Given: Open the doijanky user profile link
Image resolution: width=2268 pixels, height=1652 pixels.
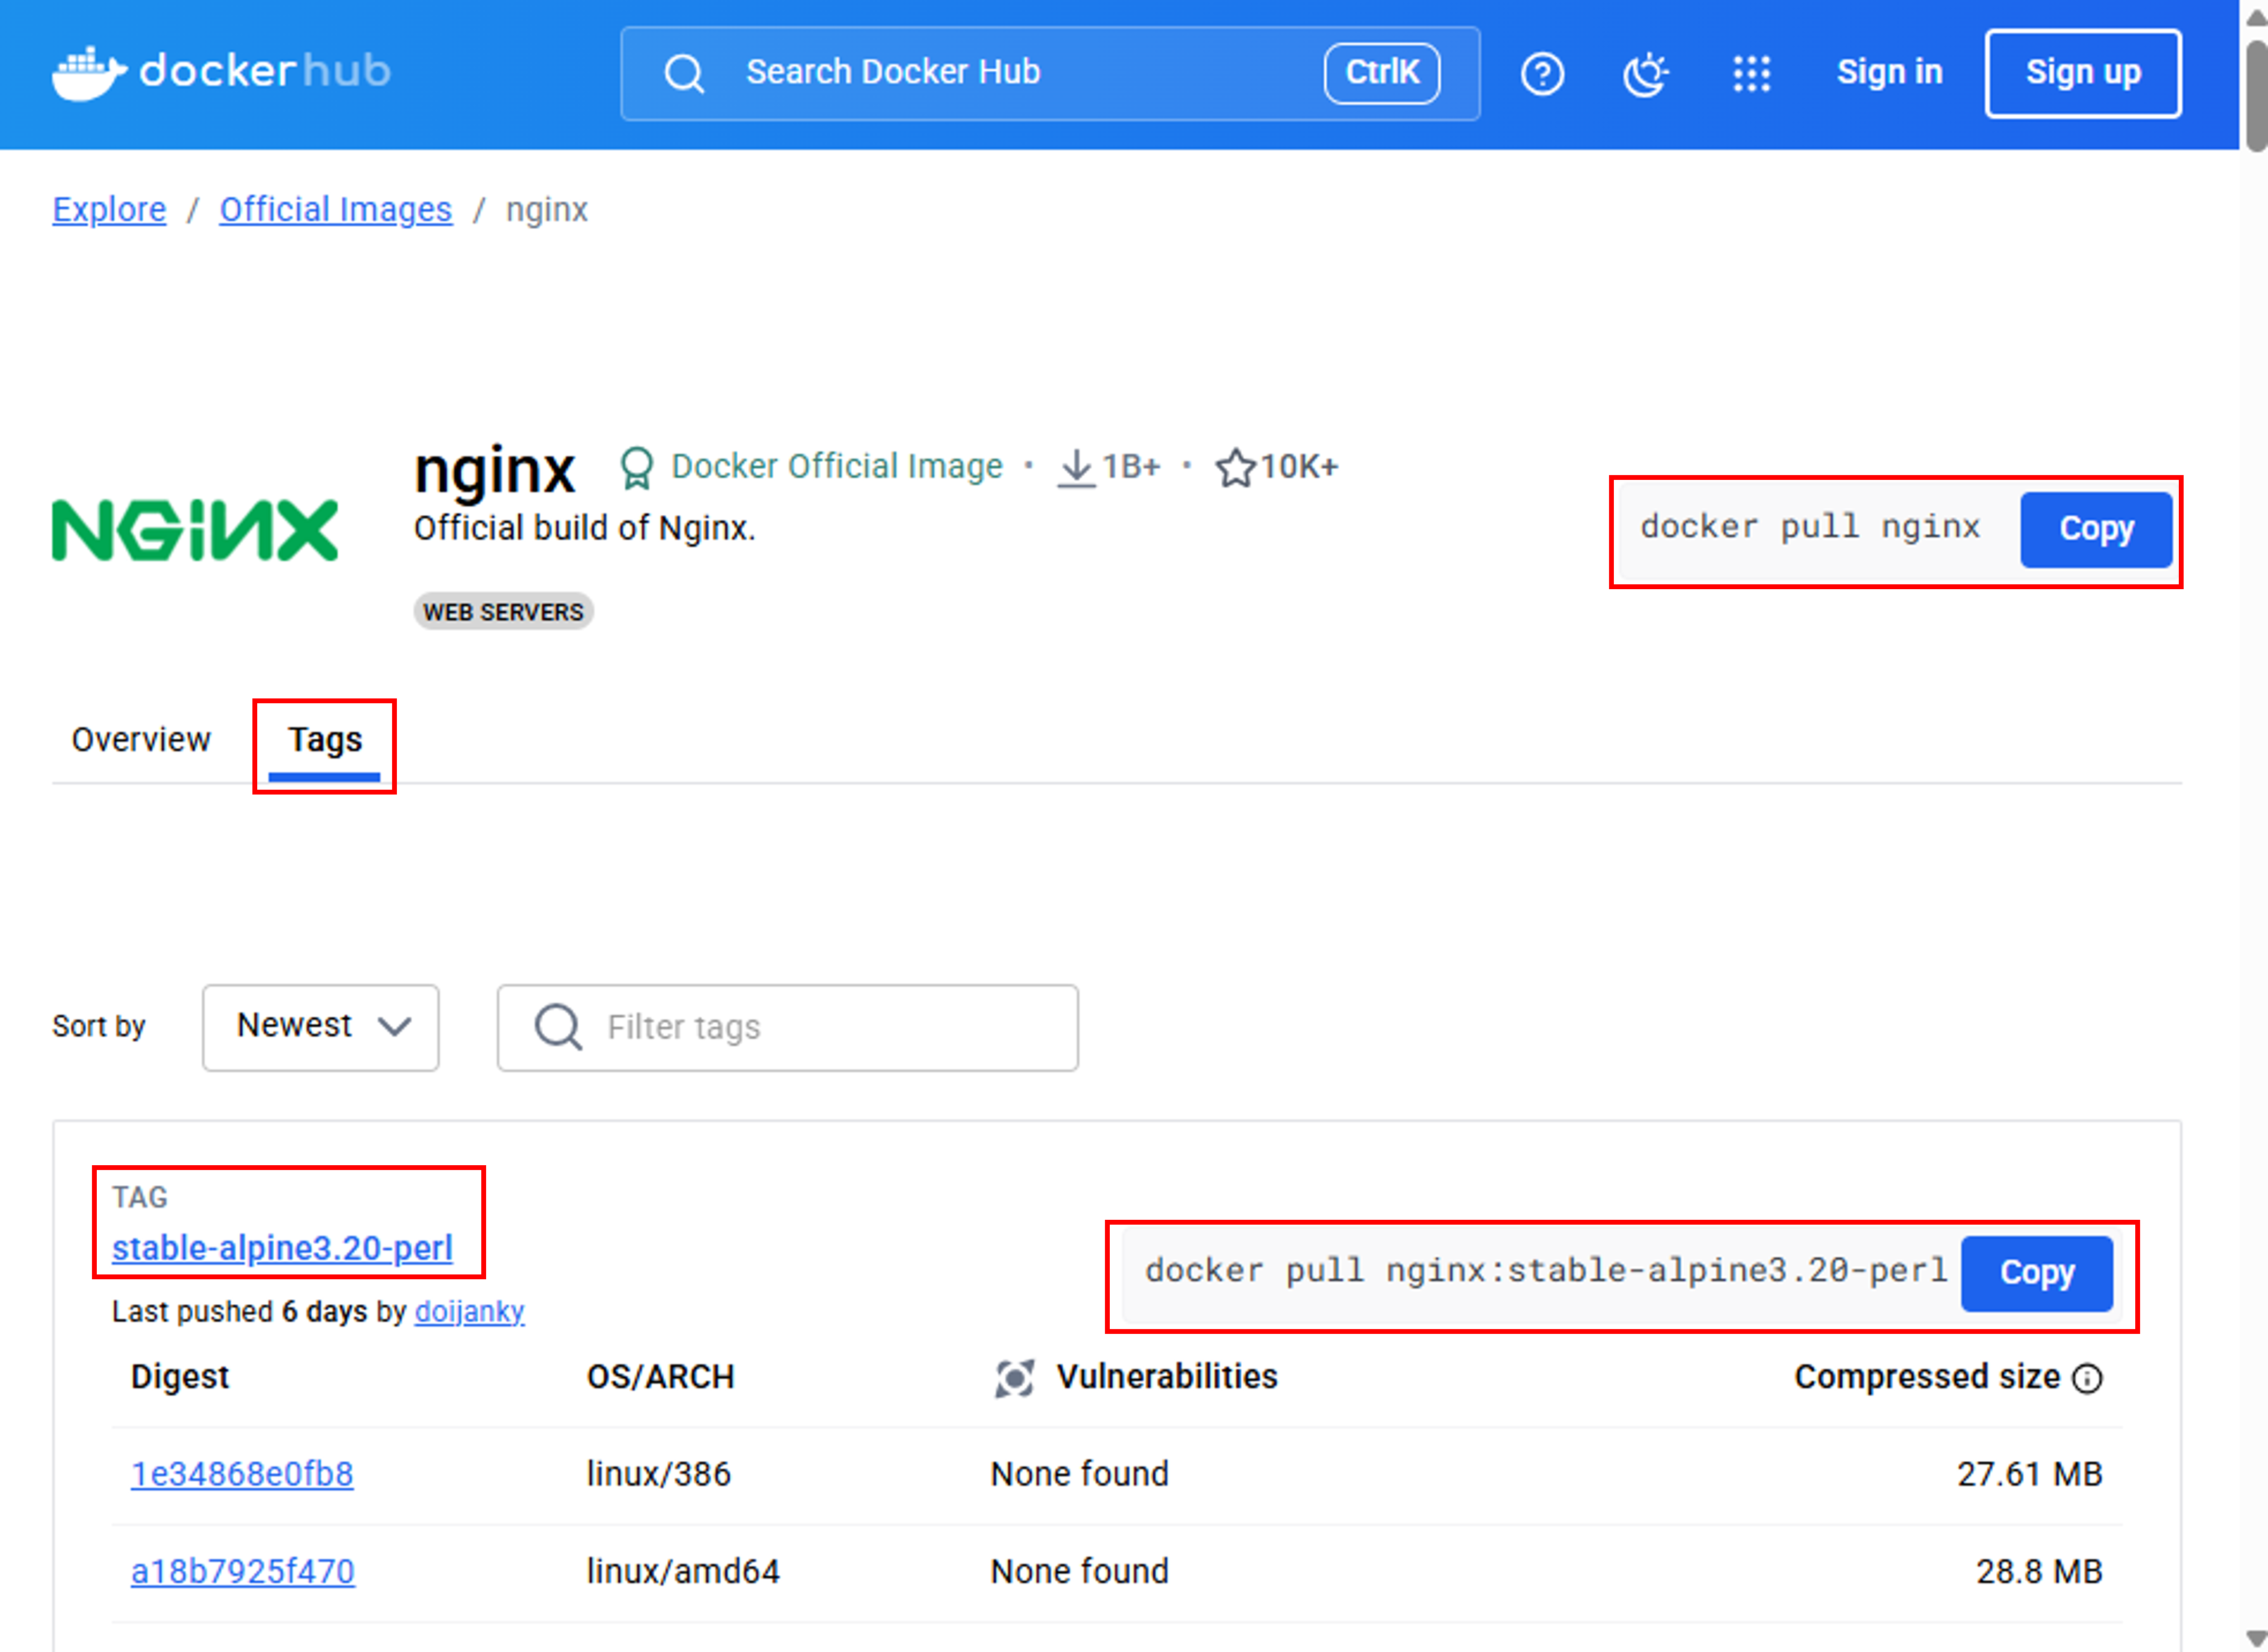Looking at the screenshot, I should [x=469, y=1311].
